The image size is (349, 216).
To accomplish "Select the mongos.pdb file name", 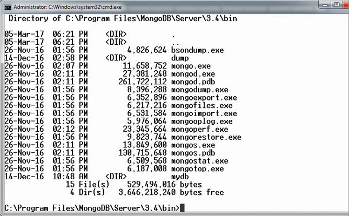I will (x=193, y=153).
